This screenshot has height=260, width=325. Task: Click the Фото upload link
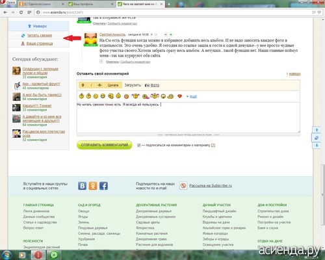[155, 85]
